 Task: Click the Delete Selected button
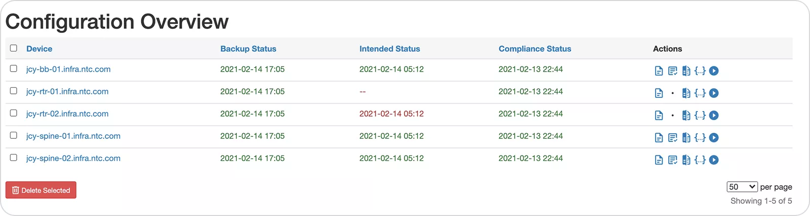point(41,190)
